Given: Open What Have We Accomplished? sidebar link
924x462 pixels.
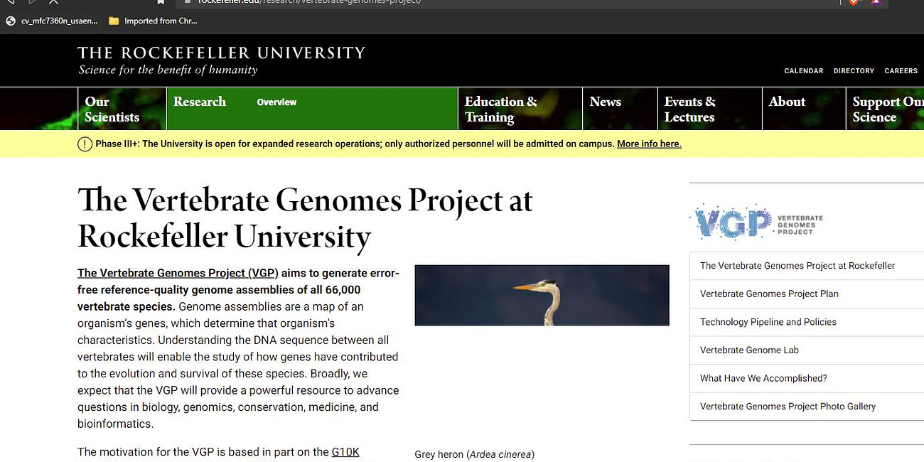Looking at the screenshot, I should 763,378.
